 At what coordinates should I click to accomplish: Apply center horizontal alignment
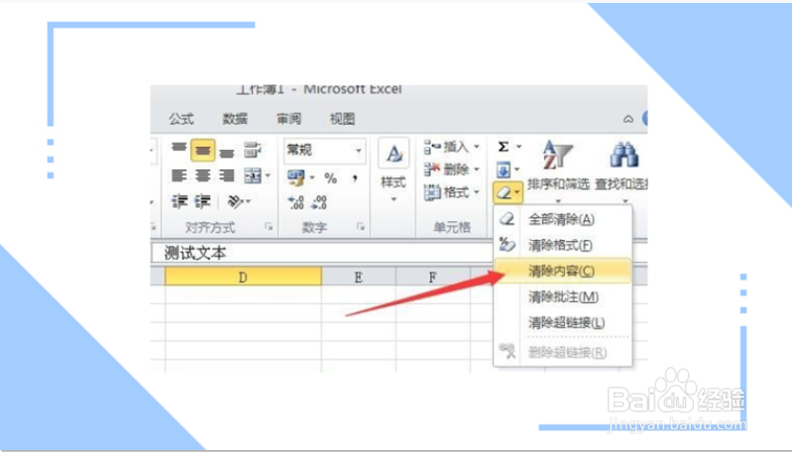pos(203,175)
